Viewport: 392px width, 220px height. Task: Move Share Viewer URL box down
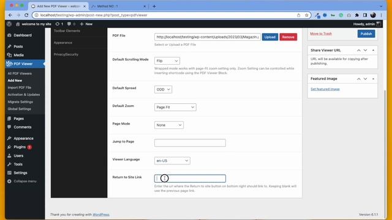365,50
